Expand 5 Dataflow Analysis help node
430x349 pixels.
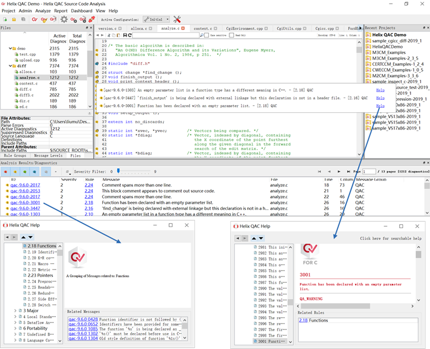tap(15, 323)
